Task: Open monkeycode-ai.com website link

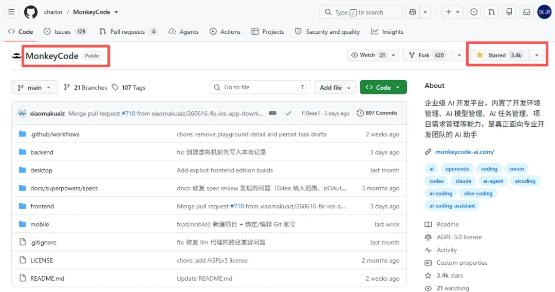Action: pyautogui.click(x=465, y=152)
